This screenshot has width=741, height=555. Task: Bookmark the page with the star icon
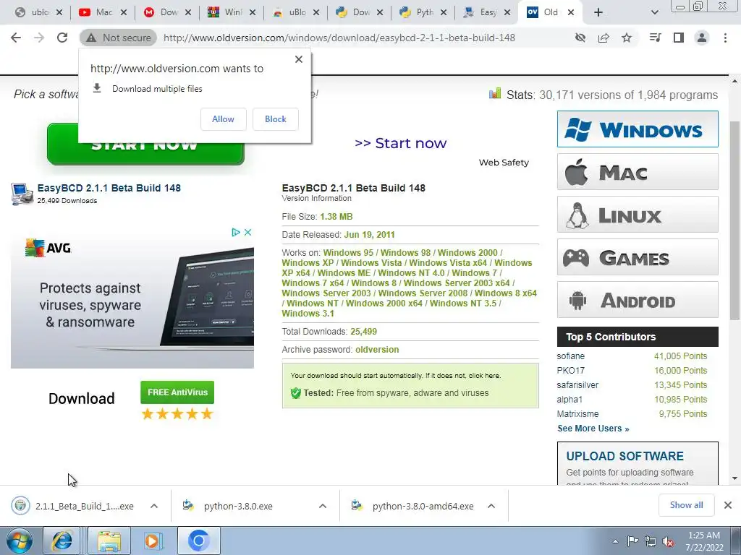pyautogui.click(x=627, y=38)
